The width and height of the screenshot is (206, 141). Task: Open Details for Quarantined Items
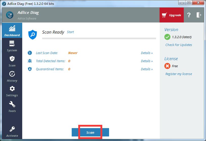point(147,69)
